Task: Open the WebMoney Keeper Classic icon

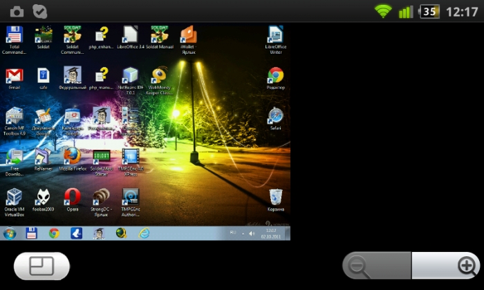Action: (160, 81)
